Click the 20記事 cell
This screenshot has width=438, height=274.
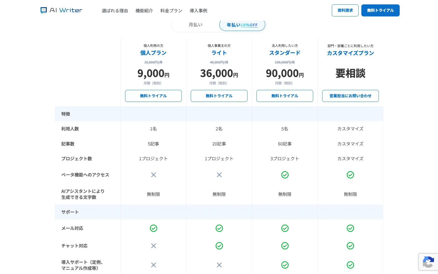click(x=219, y=144)
